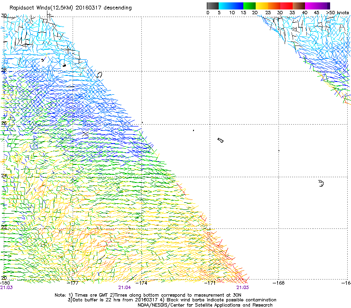Image resolution: width=351 pixels, height=308 pixels.
Task: Click the '28' latitude axis label
Action: click(x=4, y=70)
